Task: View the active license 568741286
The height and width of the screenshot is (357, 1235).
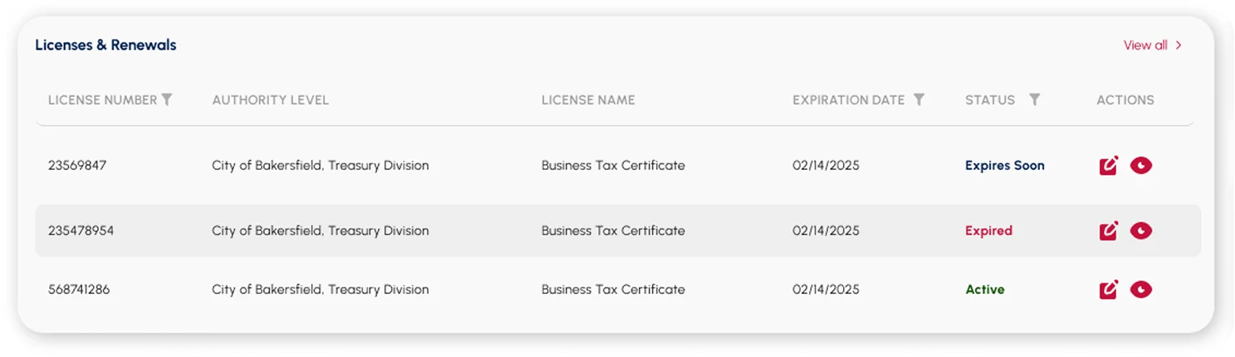Action: (1141, 290)
